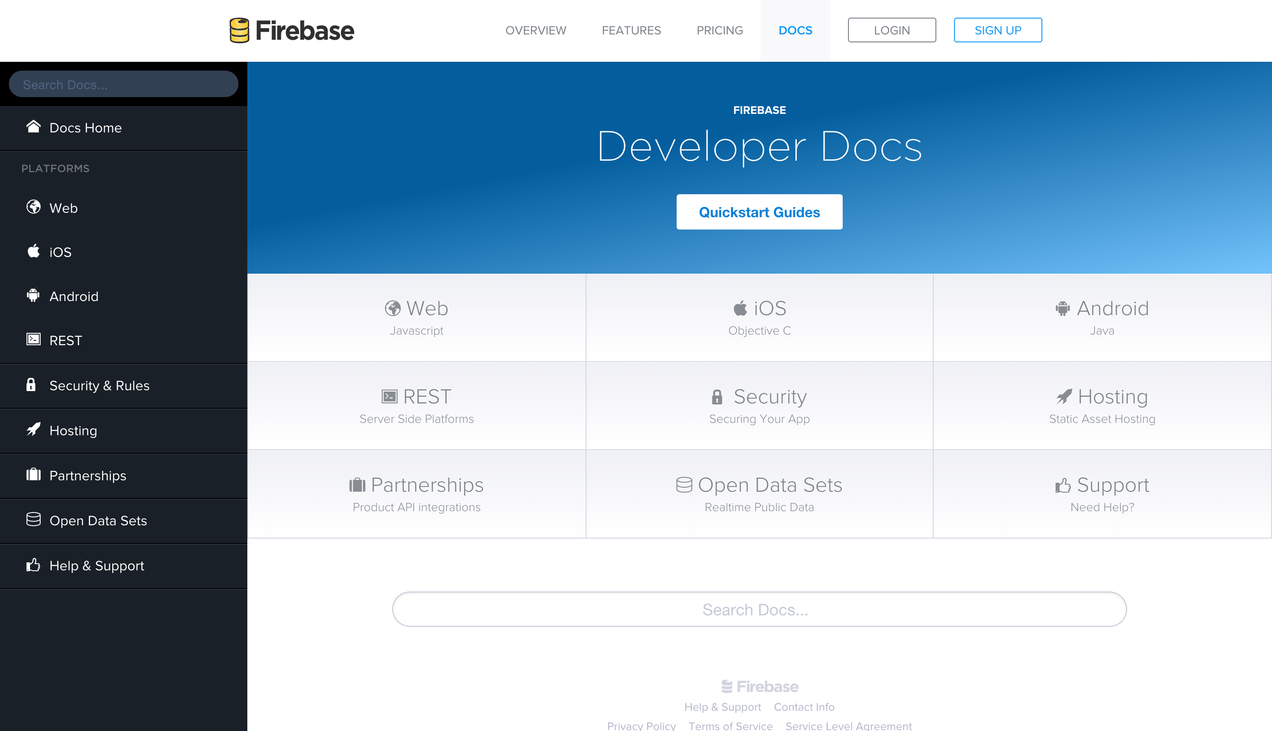Open Docs Home in sidebar
This screenshot has width=1272, height=731.
[x=124, y=128]
